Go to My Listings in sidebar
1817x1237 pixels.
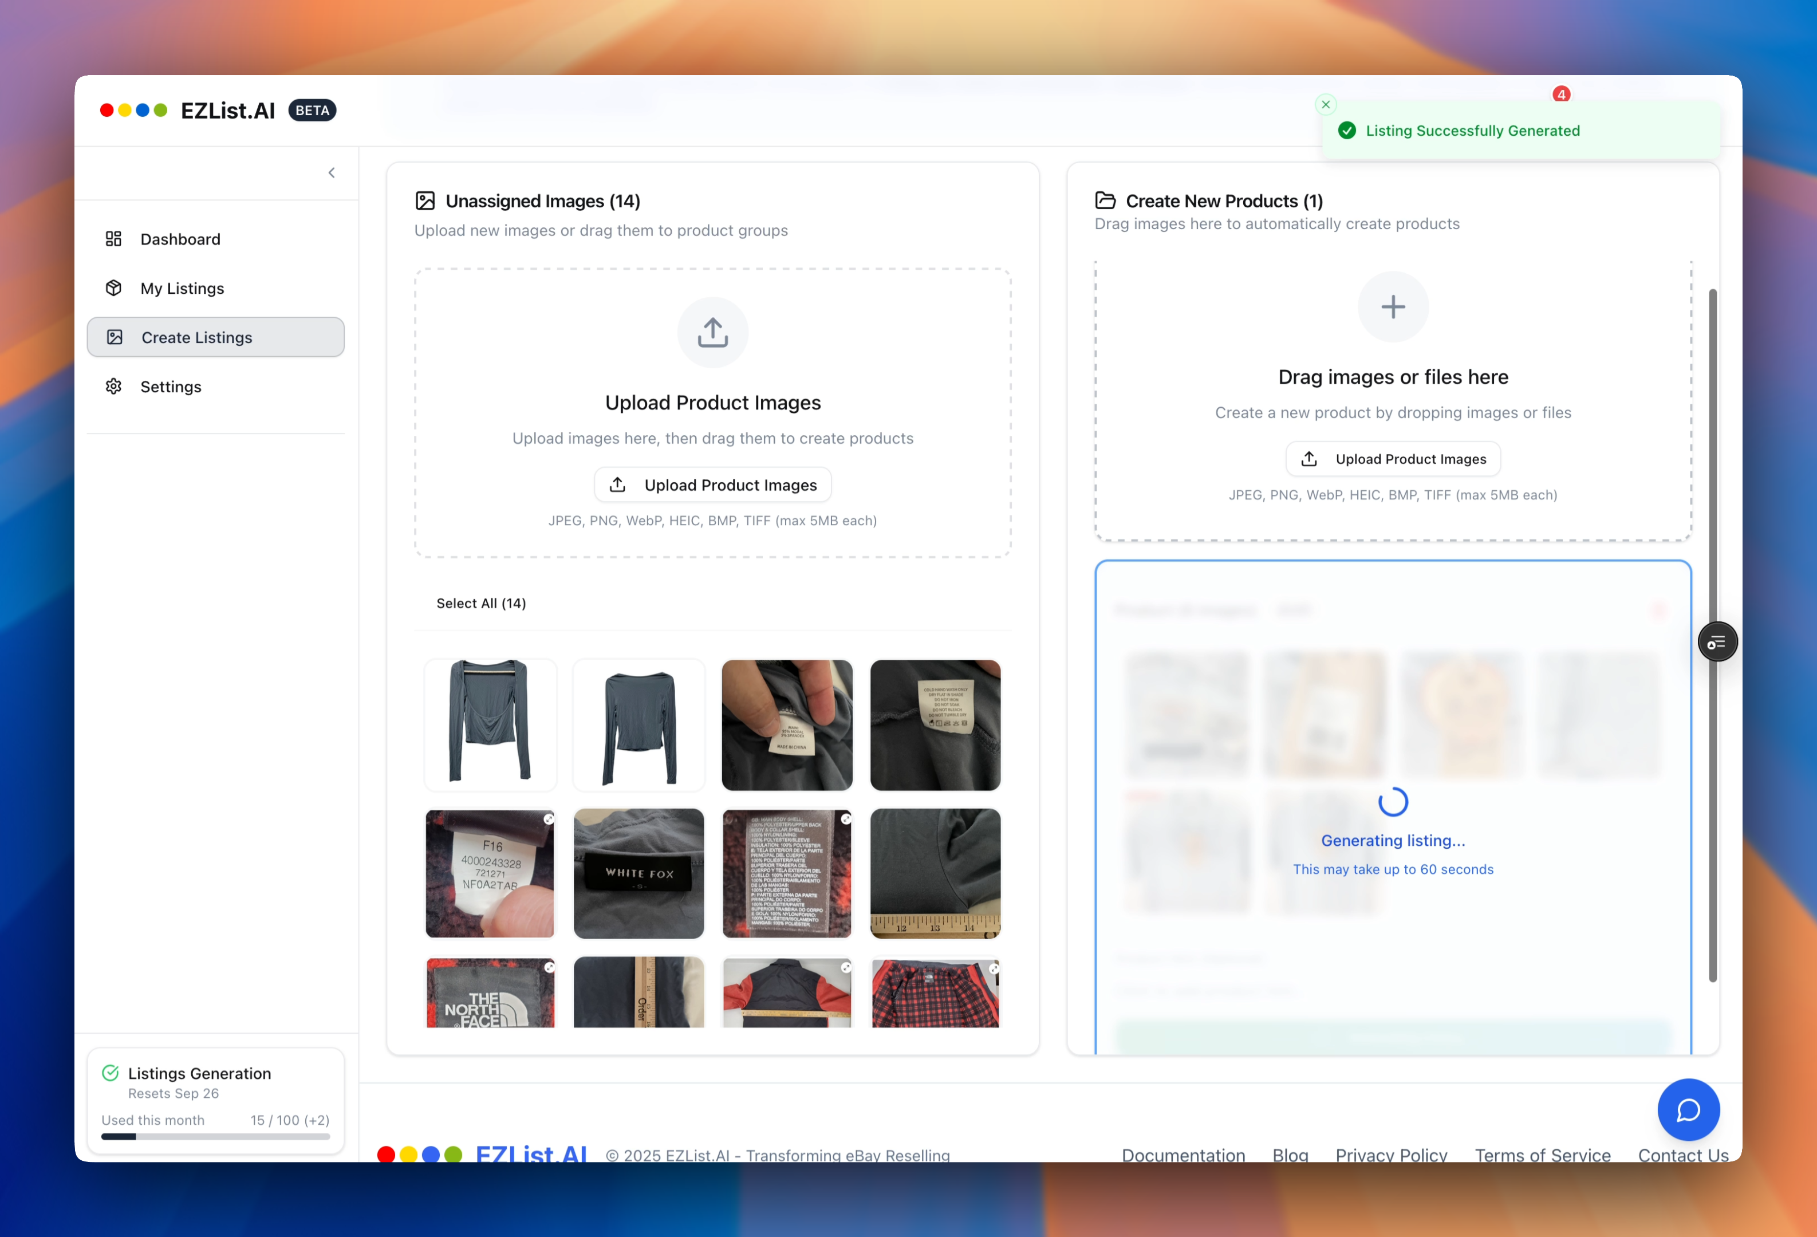[x=182, y=289]
